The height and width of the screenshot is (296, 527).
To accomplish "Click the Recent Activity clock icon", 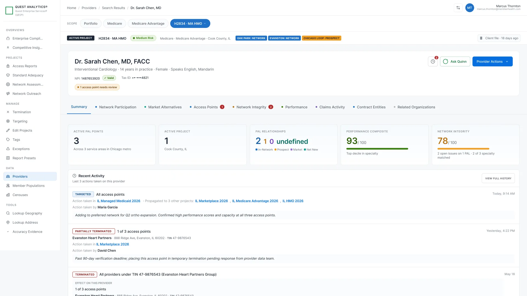I will (74, 176).
